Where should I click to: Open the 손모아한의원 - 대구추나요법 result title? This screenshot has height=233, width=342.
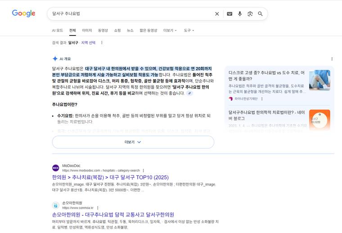(113, 215)
